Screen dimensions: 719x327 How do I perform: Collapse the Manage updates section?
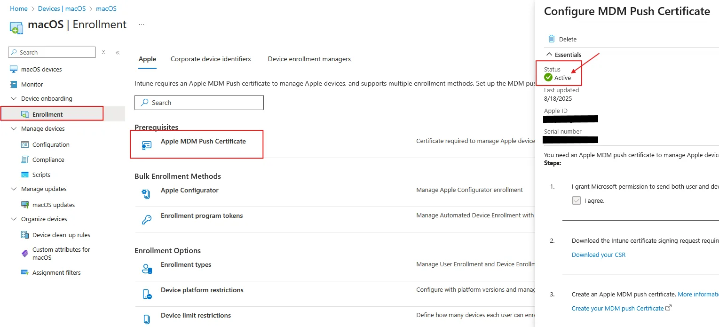point(14,189)
